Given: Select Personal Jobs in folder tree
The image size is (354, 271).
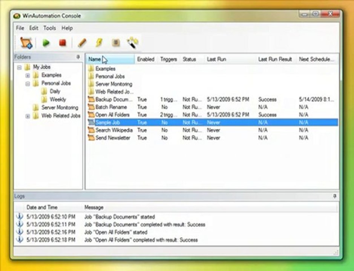Looking at the screenshot, I should (56, 83).
